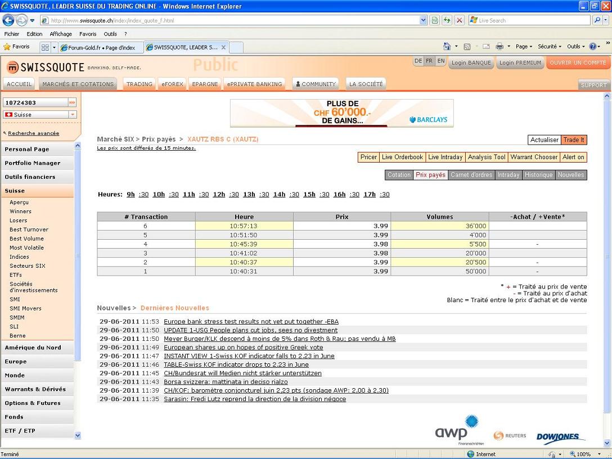612x459 pixels.
Task: Switch site language to DE
Action: coord(418,61)
